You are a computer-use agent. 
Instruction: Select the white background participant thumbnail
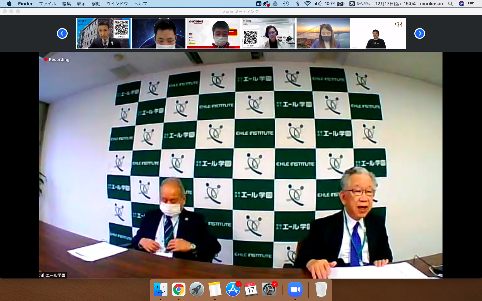coord(378,33)
